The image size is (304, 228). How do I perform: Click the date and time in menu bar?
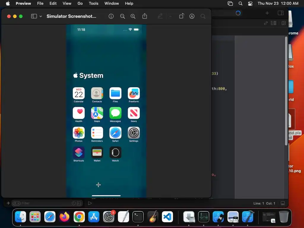tap(278, 3)
